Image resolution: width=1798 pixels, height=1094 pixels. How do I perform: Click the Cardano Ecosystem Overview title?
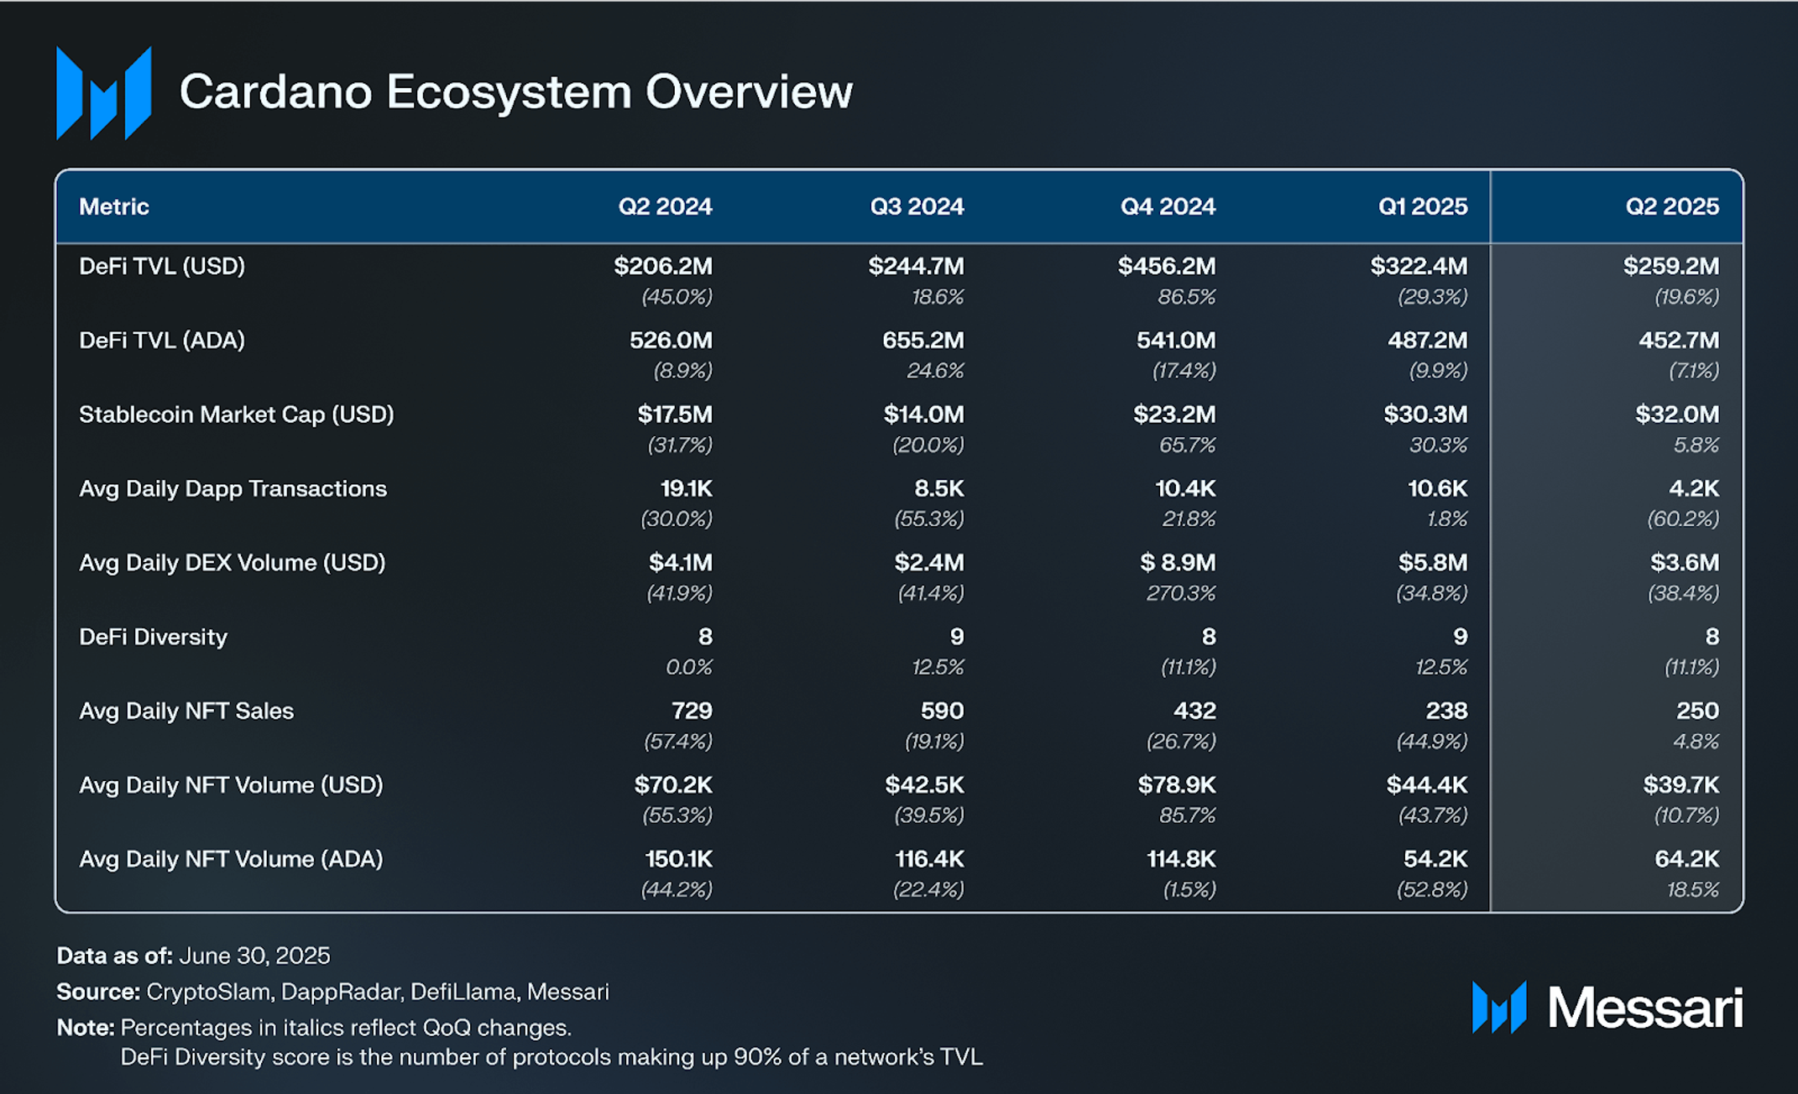[515, 91]
